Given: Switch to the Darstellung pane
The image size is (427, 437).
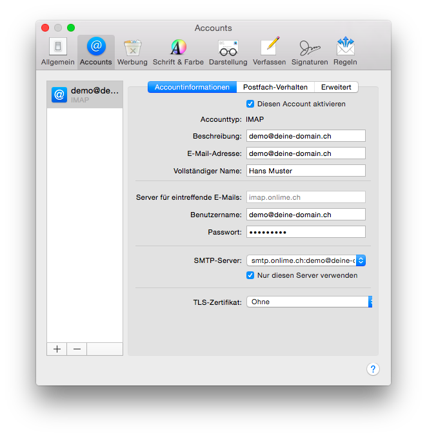Looking at the screenshot, I should 228,52.
